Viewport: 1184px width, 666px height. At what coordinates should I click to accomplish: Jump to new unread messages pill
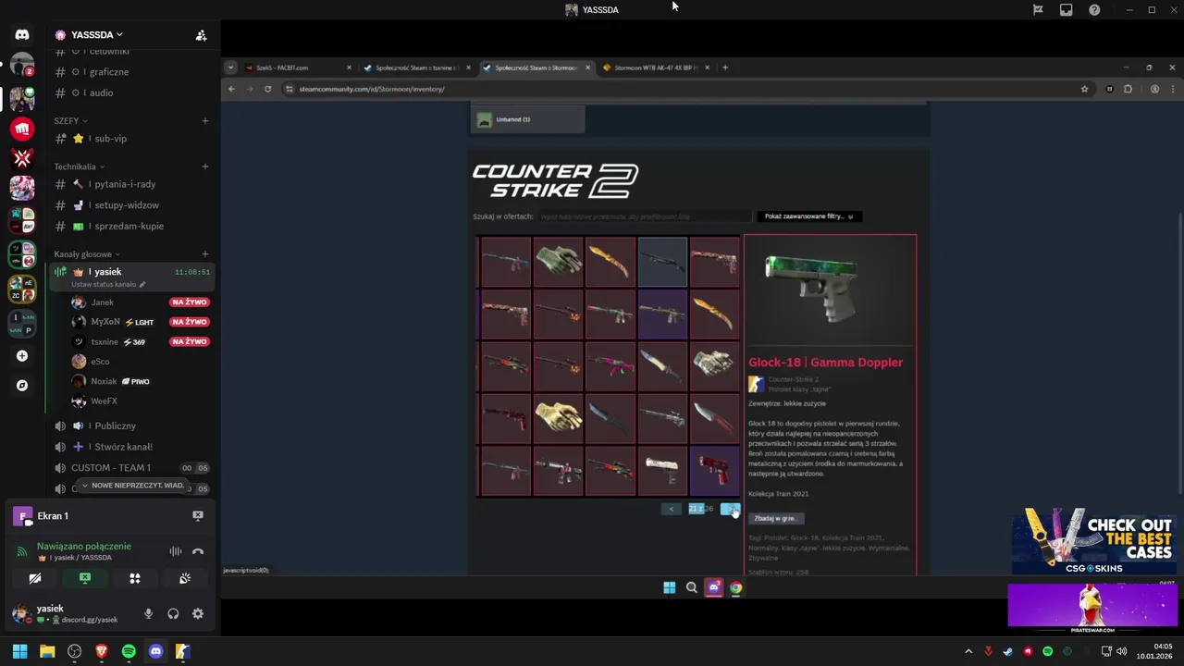[131, 486]
